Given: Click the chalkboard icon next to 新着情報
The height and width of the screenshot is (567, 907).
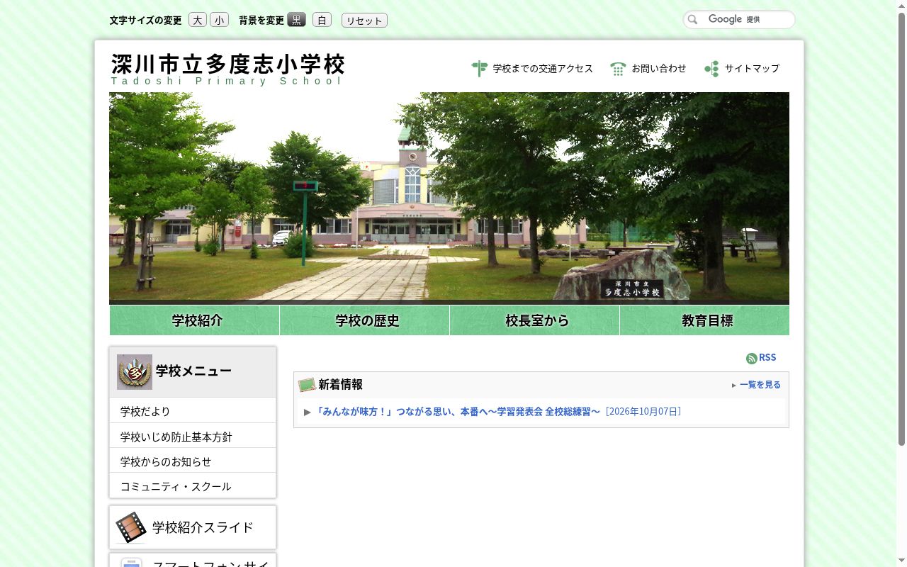Looking at the screenshot, I should click(x=307, y=385).
